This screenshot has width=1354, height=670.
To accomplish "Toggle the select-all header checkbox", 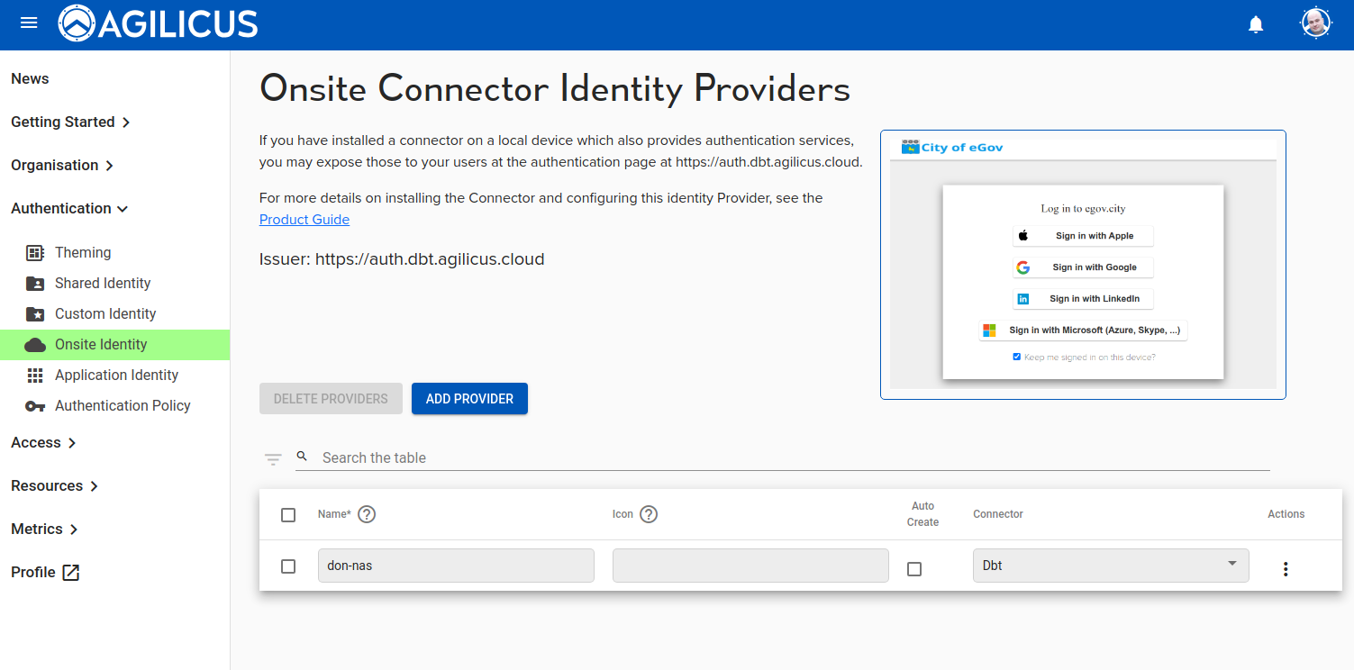I will pyautogui.click(x=288, y=515).
